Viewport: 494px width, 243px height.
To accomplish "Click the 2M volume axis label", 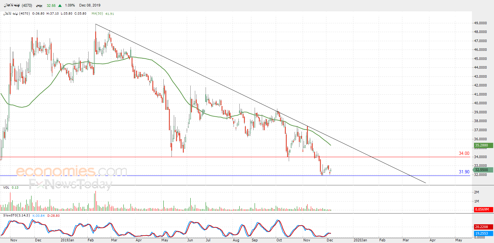I will pos(477,192).
